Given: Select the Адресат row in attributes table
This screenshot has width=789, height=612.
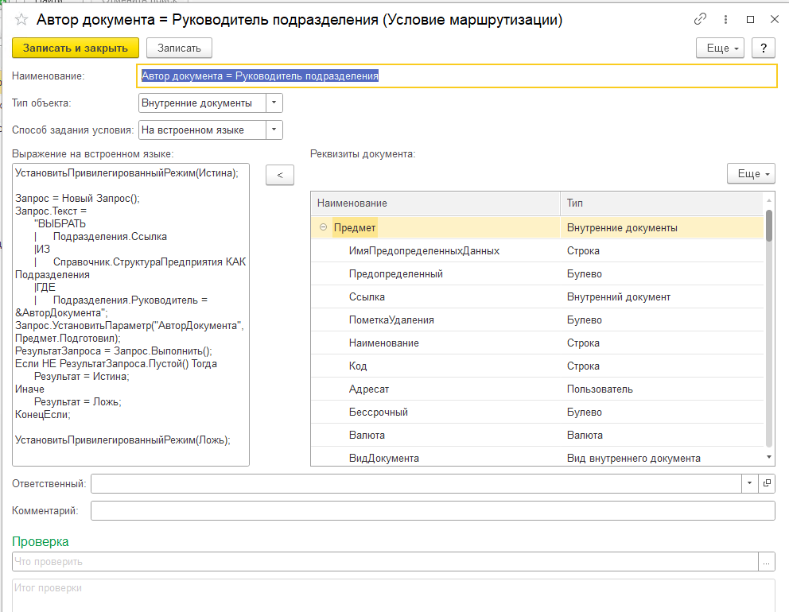Looking at the screenshot, I should click(369, 389).
